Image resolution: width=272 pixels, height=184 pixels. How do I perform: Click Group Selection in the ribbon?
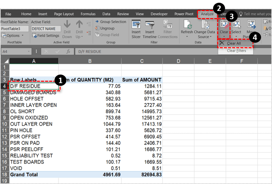click(x=111, y=22)
